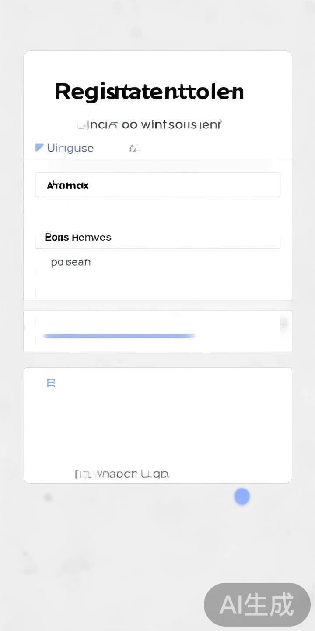The height and width of the screenshot is (631, 315).
Task: Tap the blue stacked-lines icon in lower card
Action: [x=51, y=383]
